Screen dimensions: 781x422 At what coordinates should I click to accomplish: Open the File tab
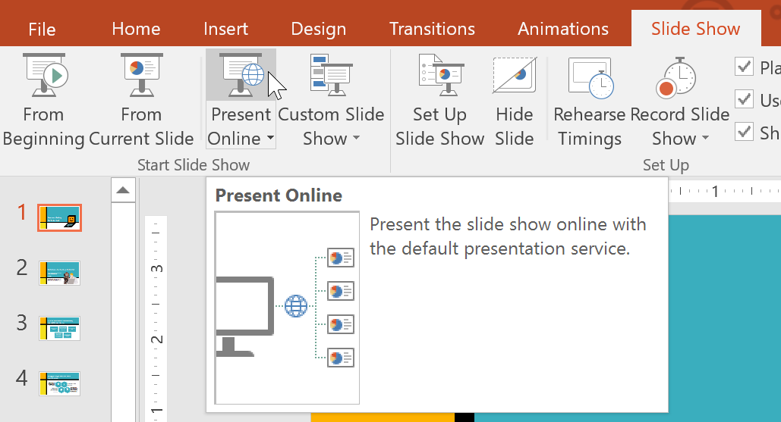tap(42, 30)
